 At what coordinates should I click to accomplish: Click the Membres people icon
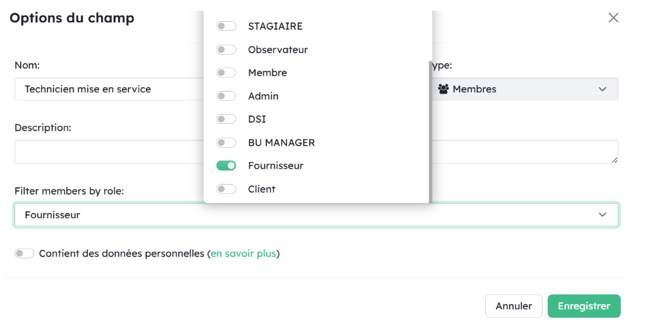444,89
